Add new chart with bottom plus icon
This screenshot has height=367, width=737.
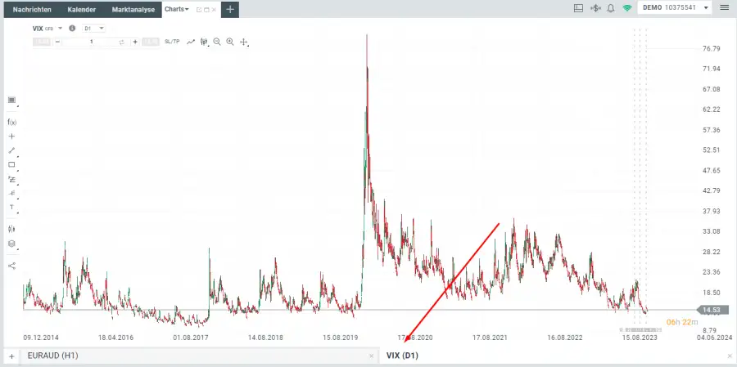tap(11, 356)
